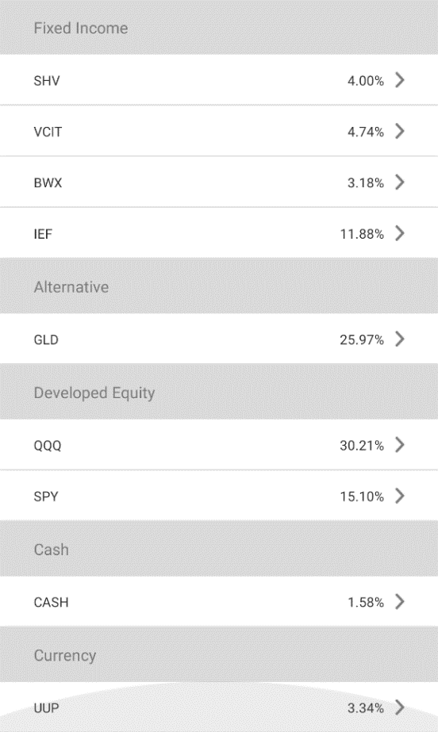Open BWX details via its arrow
This screenshot has width=438, height=732.
(x=399, y=182)
